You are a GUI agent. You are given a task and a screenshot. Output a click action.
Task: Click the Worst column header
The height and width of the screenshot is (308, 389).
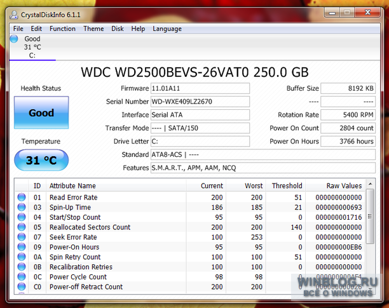245,186
